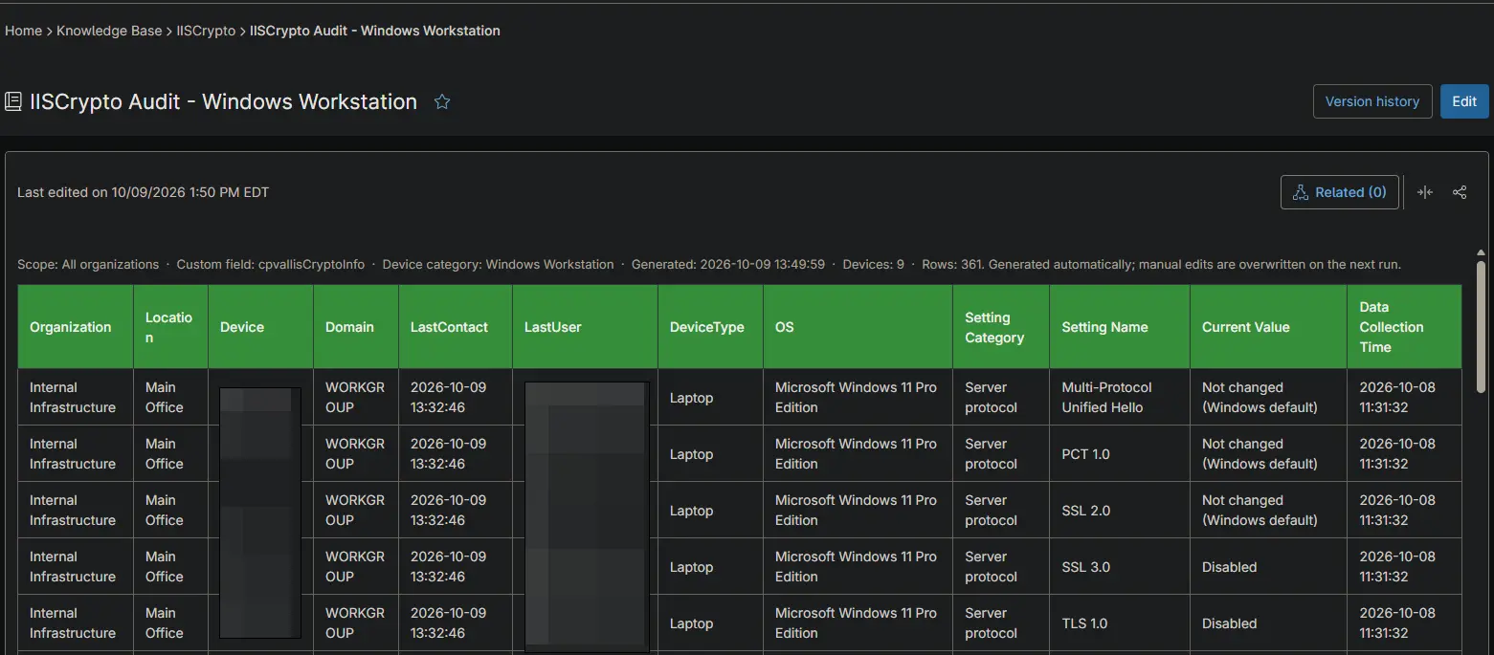1494x655 pixels.
Task: Click the SSL 3.0 setting name cell
Action: pos(1120,567)
